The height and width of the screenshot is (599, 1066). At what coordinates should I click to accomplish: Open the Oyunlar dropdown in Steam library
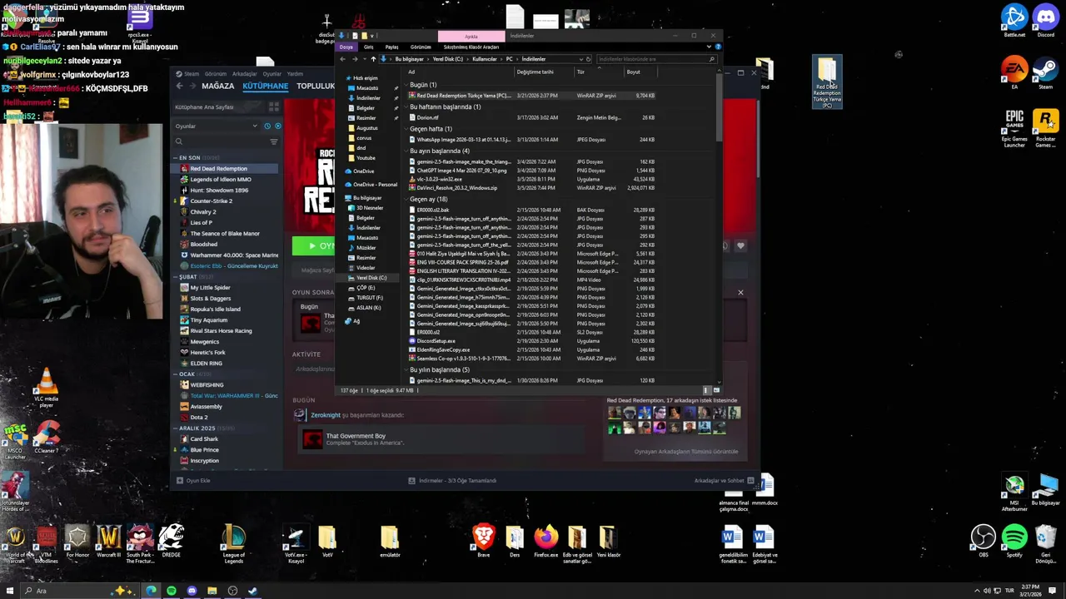click(x=217, y=126)
